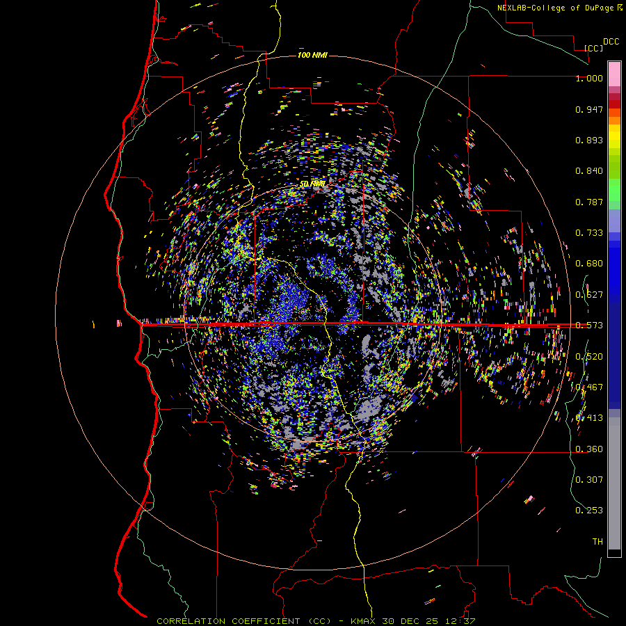The height and width of the screenshot is (626, 626).
Task: Select the 0.733 legend value
Action: tap(589, 233)
